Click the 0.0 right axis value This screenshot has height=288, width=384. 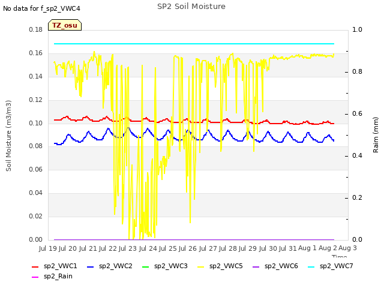[x=357, y=239]
